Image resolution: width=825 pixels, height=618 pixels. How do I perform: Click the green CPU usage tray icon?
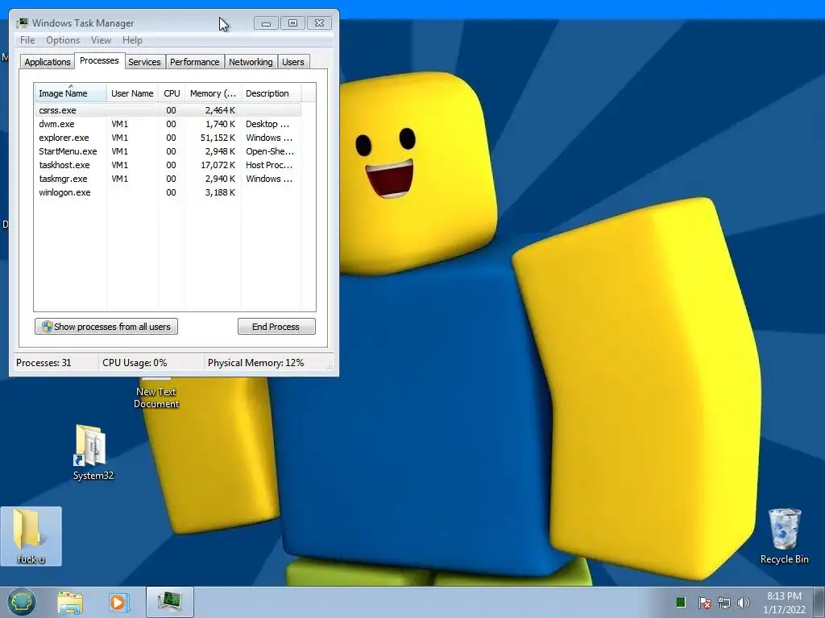coord(680,602)
